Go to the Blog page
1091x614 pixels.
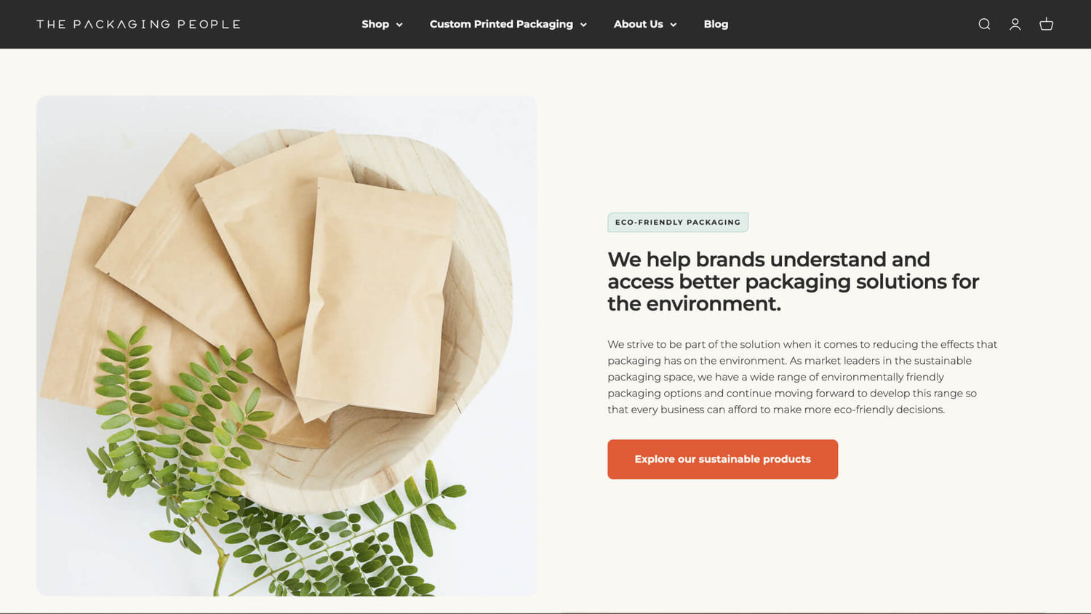(716, 24)
